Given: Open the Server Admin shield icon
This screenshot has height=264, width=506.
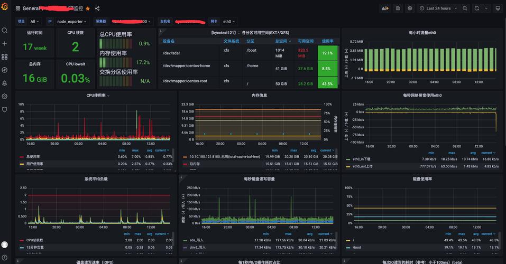Looking at the screenshot, I should (x=5, y=110).
